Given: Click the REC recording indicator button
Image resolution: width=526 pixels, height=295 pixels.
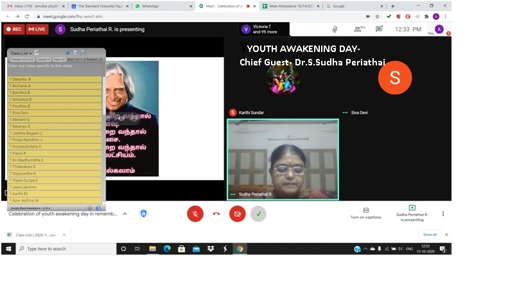Looking at the screenshot, I should pyautogui.click(x=14, y=29).
